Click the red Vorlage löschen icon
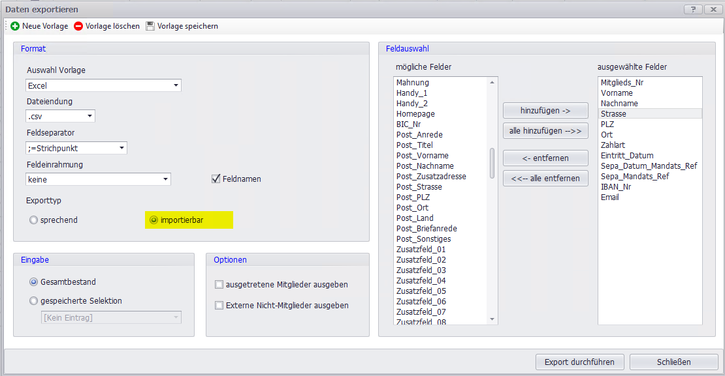 point(78,26)
